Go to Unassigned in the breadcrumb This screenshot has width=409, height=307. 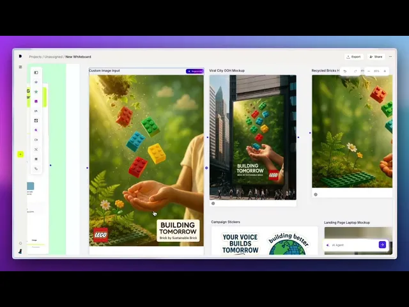(x=54, y=57)
